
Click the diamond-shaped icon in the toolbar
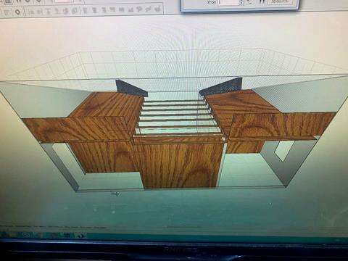click(17, 12)
